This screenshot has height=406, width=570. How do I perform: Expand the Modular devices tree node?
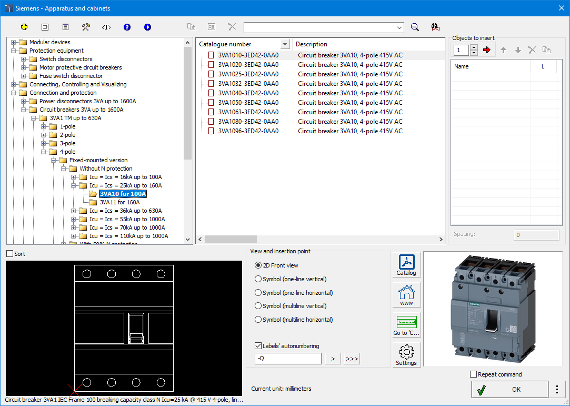pyautogui.click(x=14, y=42)
